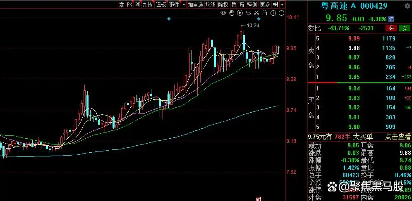Zoom in with the plus icon
Viewport: 412px width, 201px height.
pos(273,13)
